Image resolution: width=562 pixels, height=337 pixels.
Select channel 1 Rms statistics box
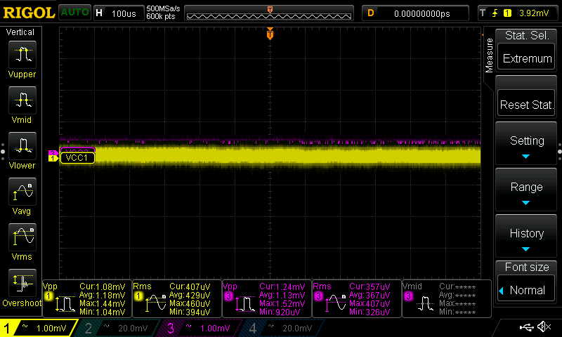[177, 298]
